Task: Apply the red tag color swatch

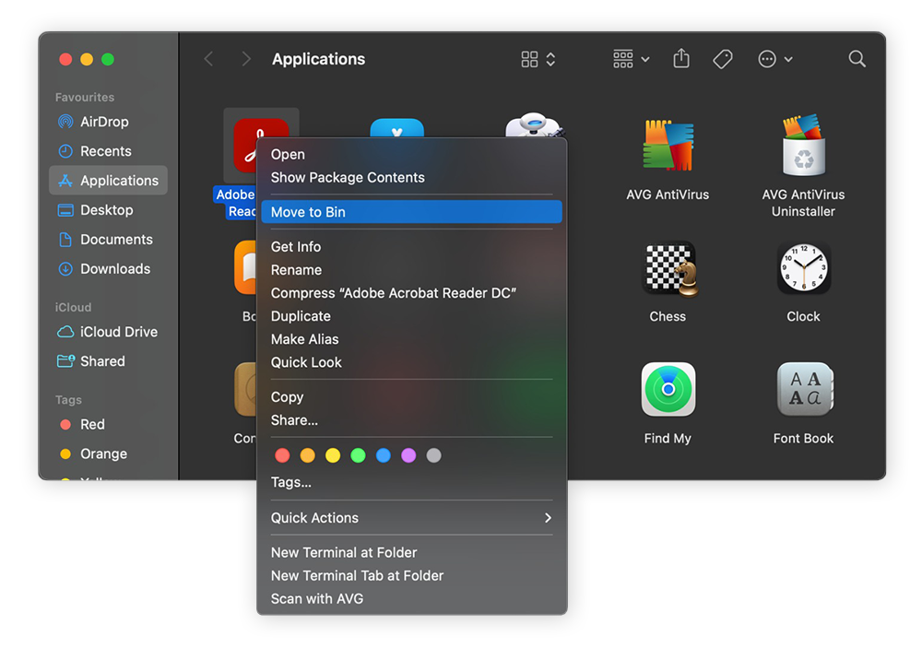Action: [282, 454]
